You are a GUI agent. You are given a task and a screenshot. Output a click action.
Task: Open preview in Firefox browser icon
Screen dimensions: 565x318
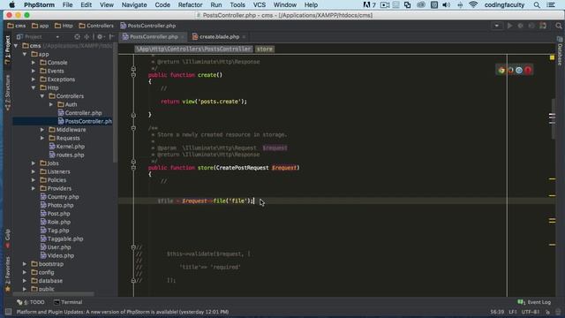510,71
